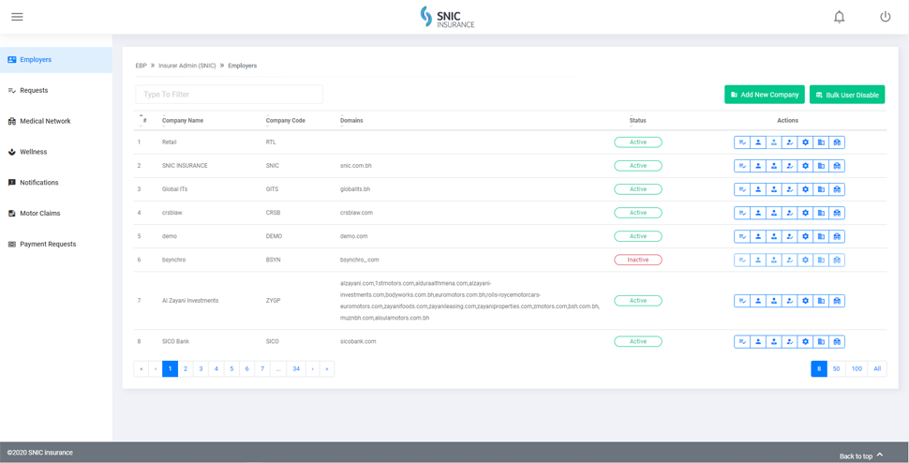Click Back to top link

(x=861, y=456)
